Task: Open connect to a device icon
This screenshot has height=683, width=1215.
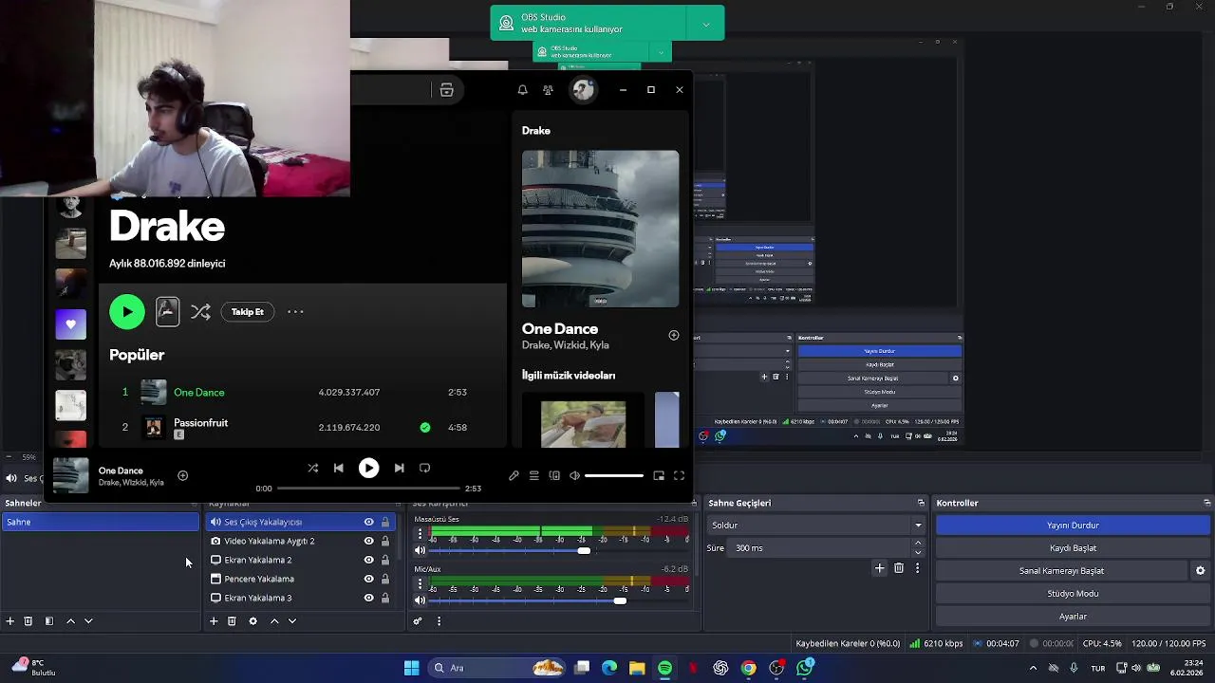Action: coord(554,475)
